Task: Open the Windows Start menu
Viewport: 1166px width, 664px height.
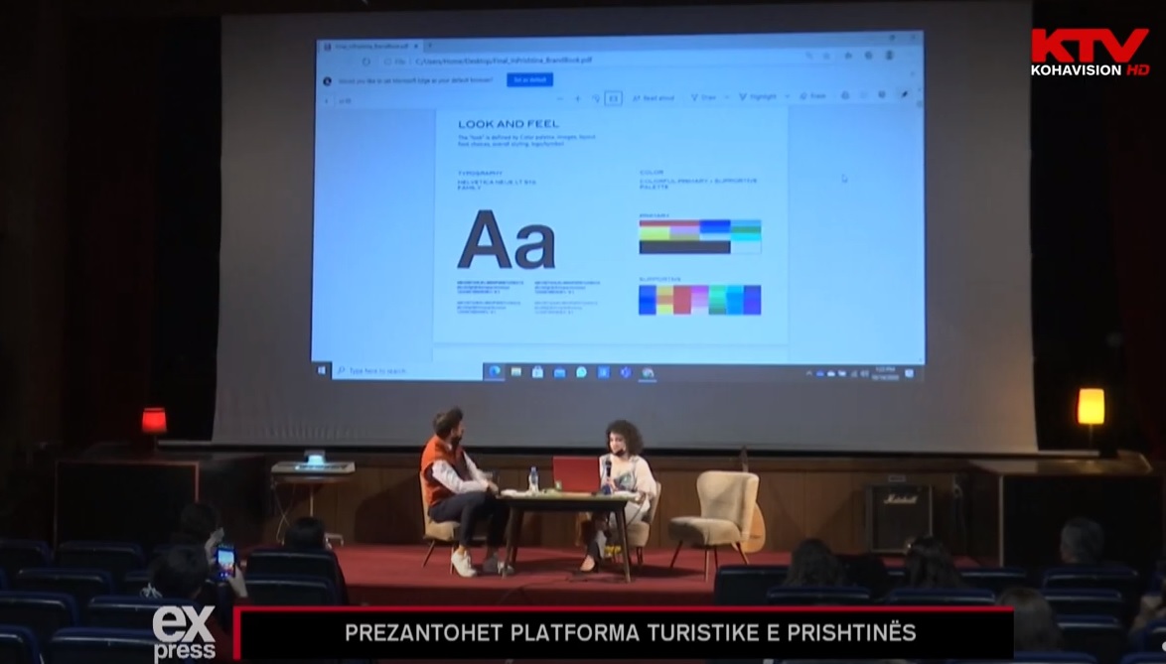Action: coord(322,370)
